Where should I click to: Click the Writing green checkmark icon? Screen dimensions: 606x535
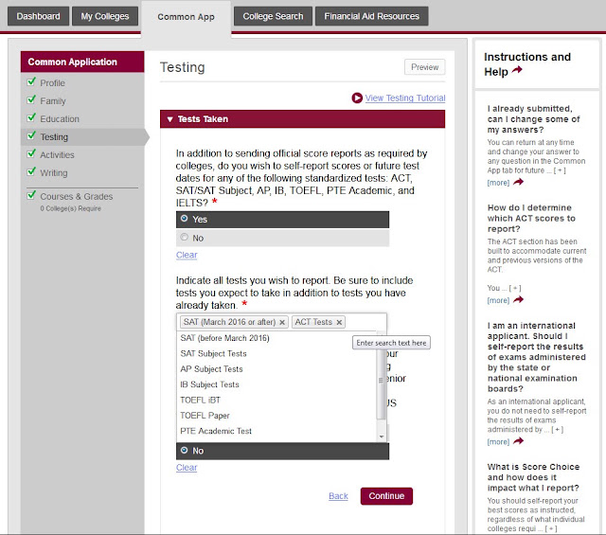(x=31, y=171)
